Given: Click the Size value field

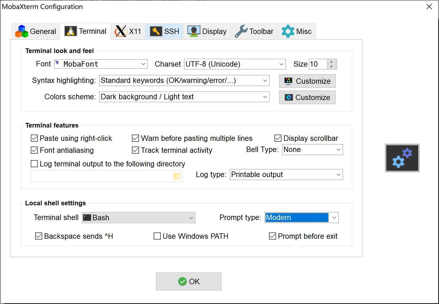Looking at the screenshot, I should click(318, 64).
